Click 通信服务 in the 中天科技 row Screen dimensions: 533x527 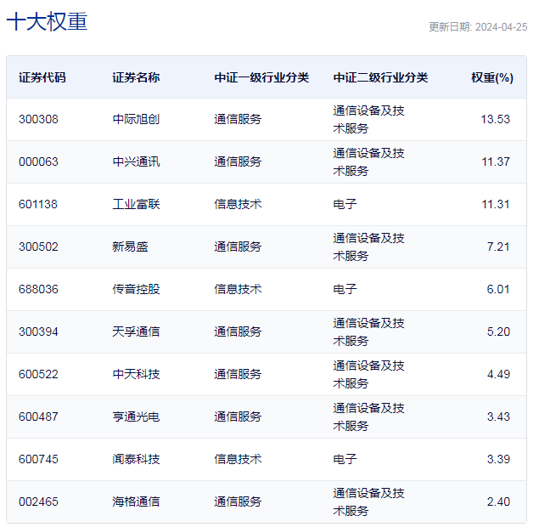[238, 375]
